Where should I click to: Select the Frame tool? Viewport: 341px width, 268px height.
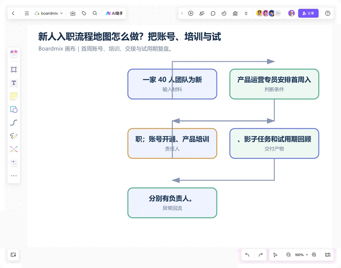(x=14, y=69)
